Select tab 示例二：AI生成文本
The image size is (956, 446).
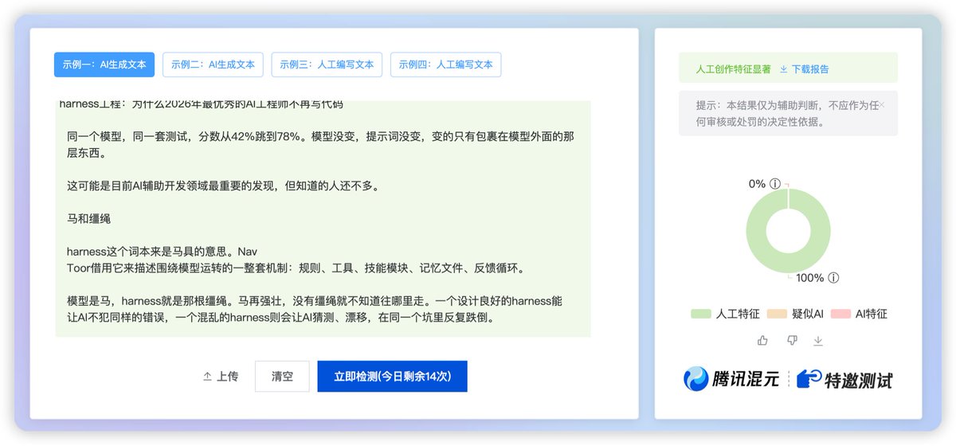pos(213,65)
